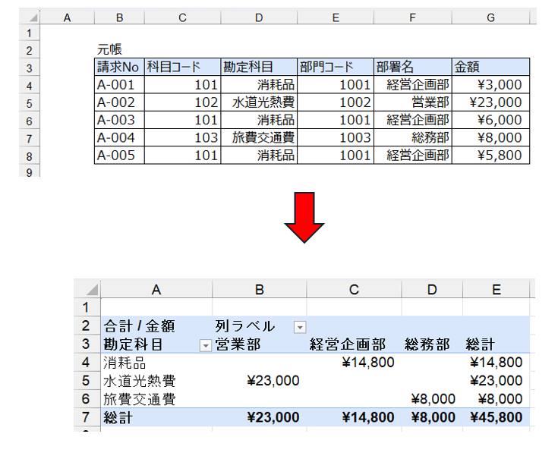Screen dimensions: 558x459
Task: Click the A-003 invoice number cell
Action: [x=119, y=120]
